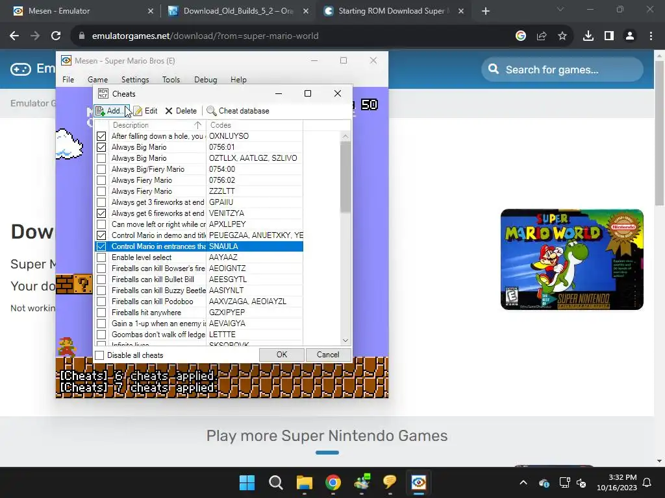
Task: Uncheck Always get 6 fireworks cheat
Action: coord(101,213)
